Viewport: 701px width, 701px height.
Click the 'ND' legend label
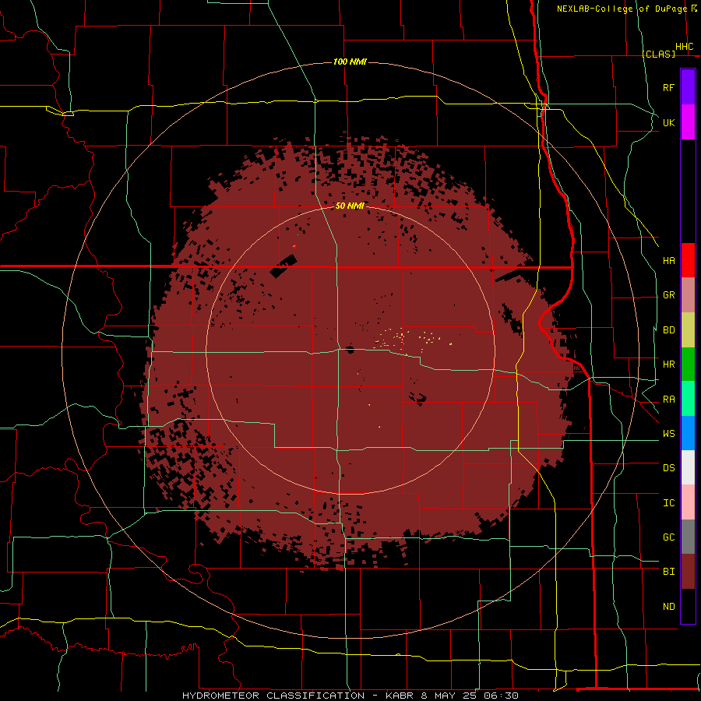click(x=668, y=607)
